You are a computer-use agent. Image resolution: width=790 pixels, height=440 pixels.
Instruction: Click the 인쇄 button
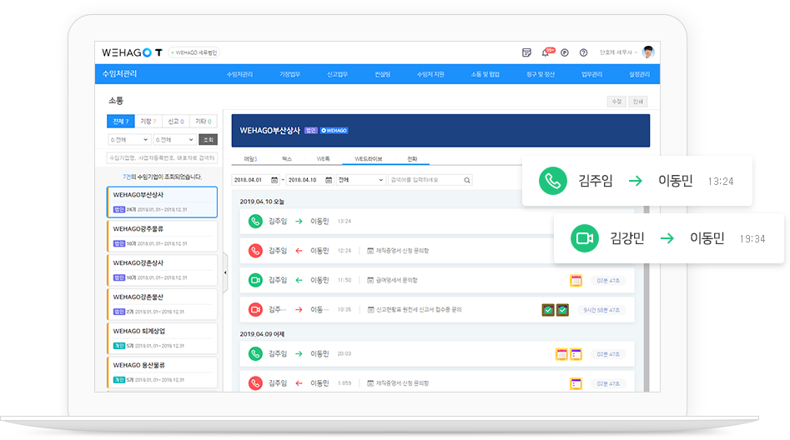(638, 101)
